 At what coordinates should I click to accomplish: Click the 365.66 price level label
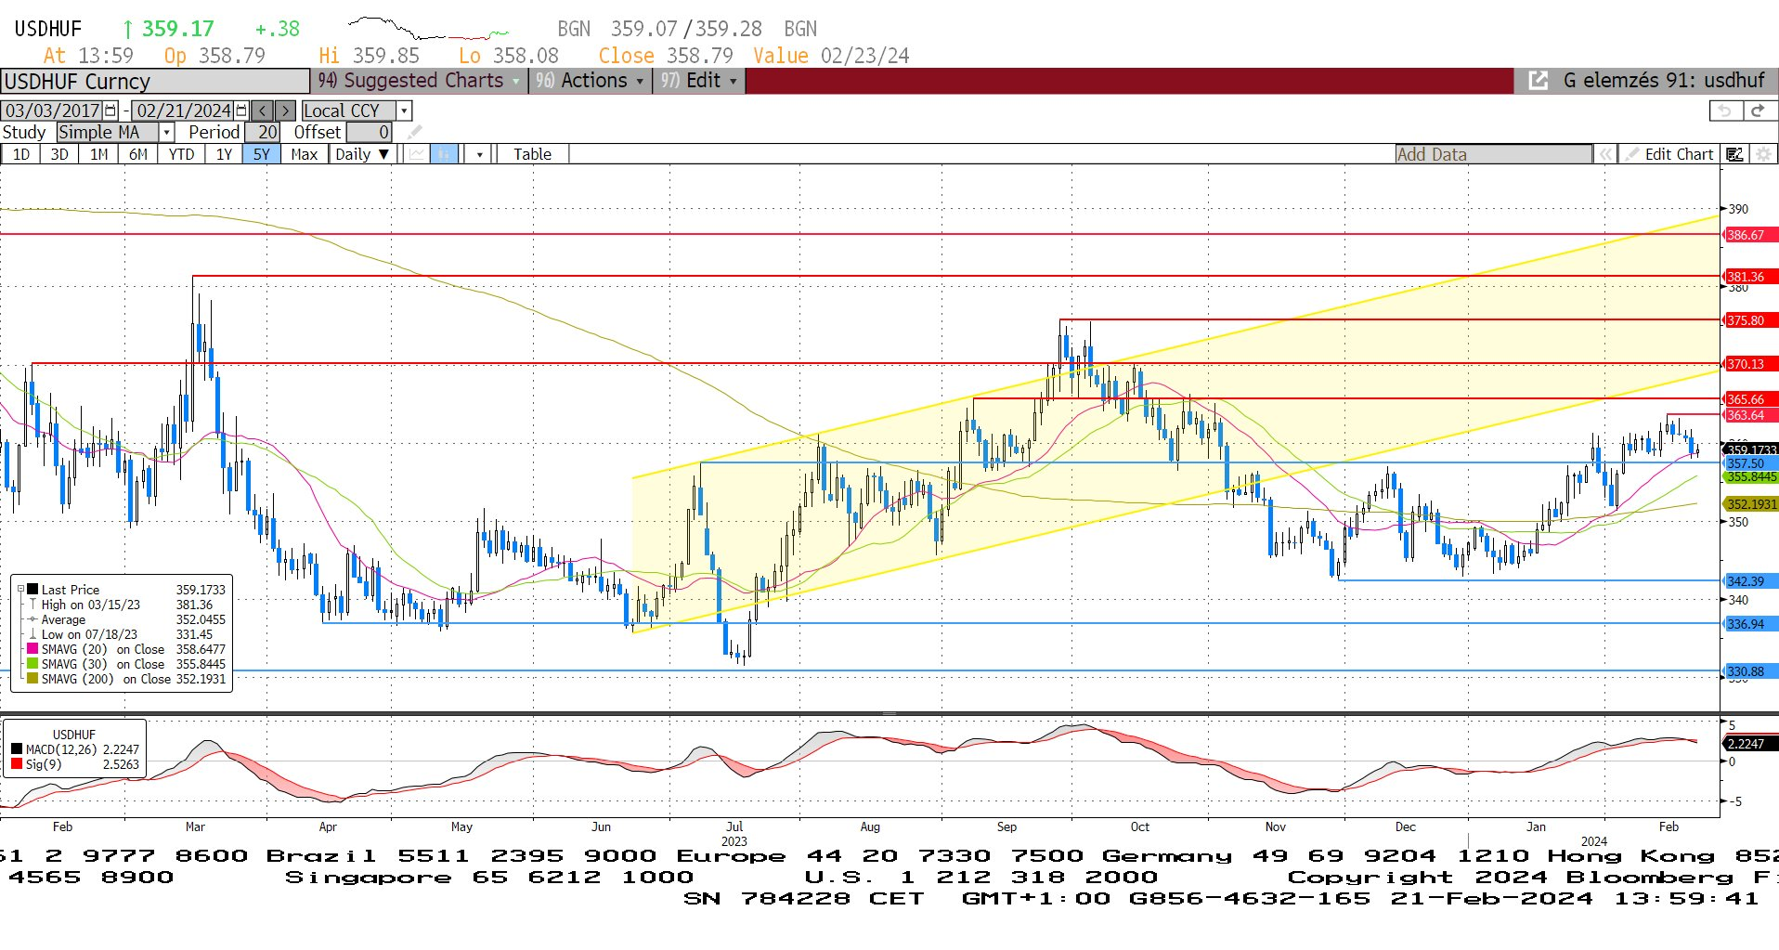coord(1750,399)
